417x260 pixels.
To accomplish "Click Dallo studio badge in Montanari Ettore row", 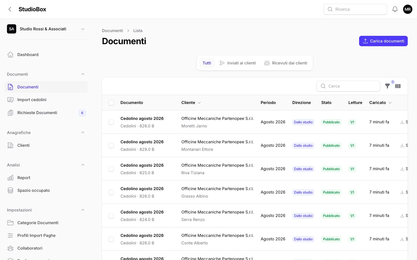I will [303, 146].
